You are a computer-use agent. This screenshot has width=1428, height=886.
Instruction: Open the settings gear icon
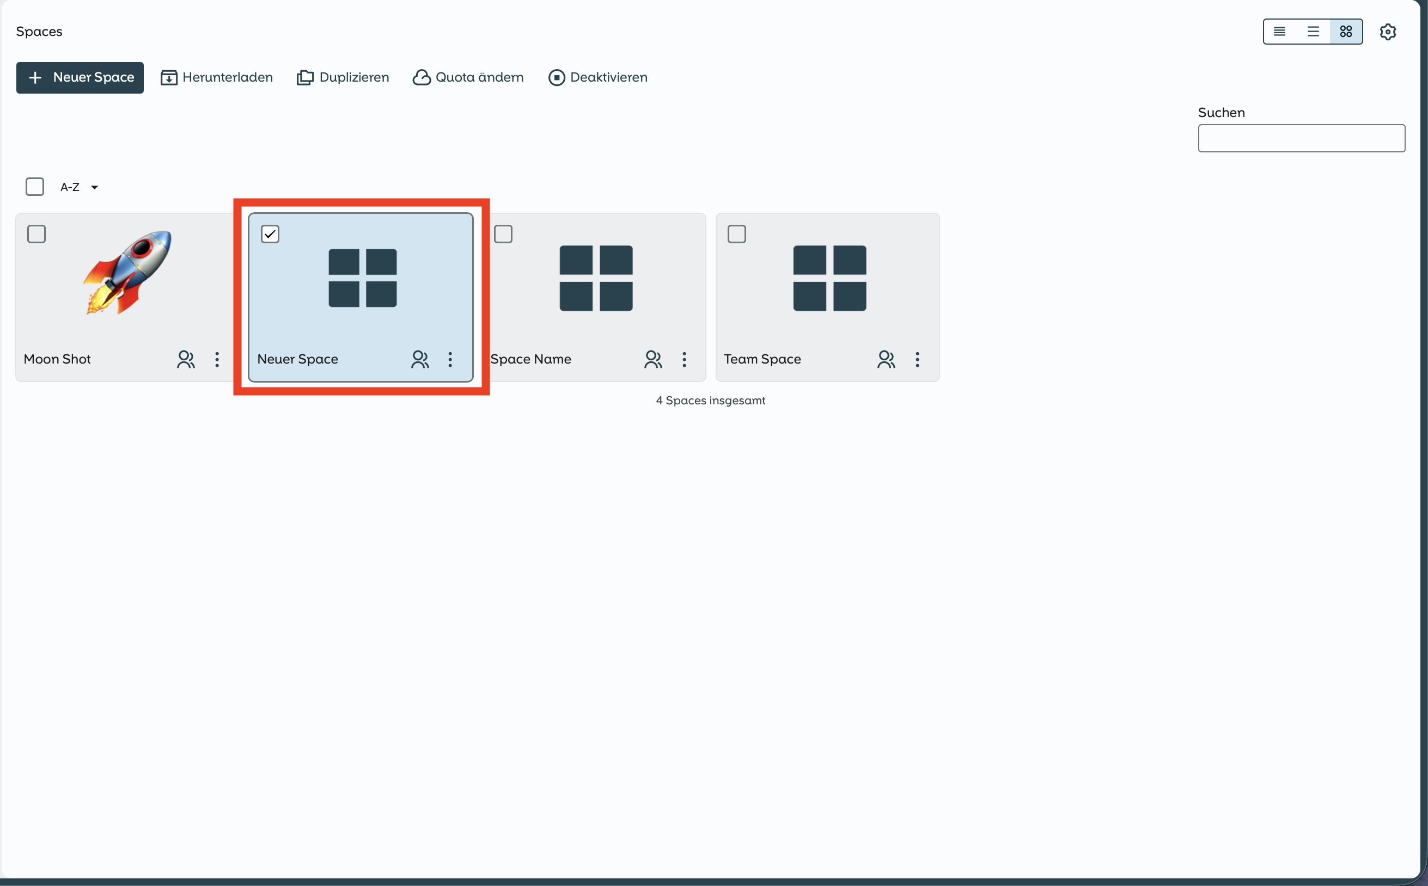tap(1388, 32)
